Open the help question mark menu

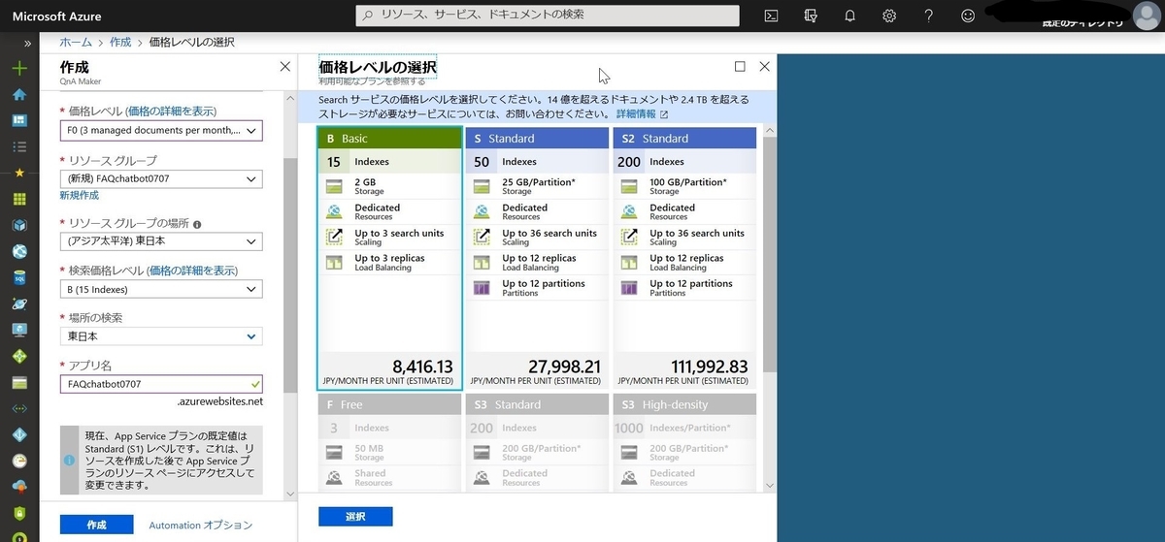(x=928, y=16)
